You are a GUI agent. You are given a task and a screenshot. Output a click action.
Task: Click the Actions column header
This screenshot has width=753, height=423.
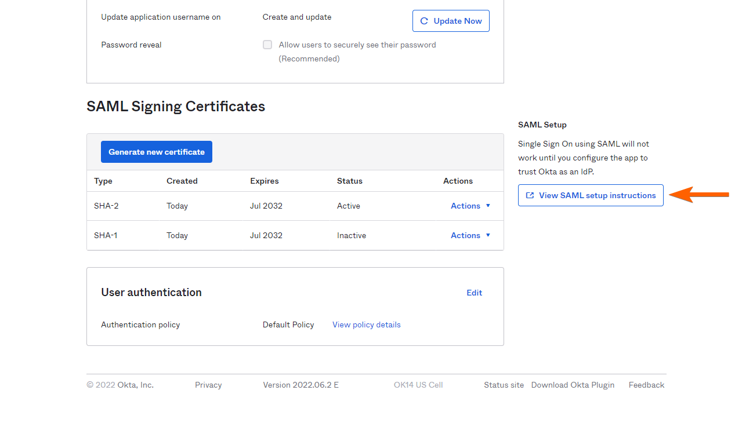tap(458, 181)
